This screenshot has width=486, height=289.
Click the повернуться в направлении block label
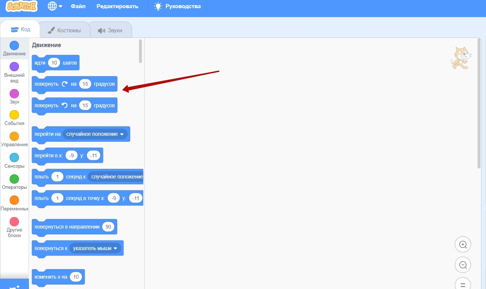tap(67, 227)
